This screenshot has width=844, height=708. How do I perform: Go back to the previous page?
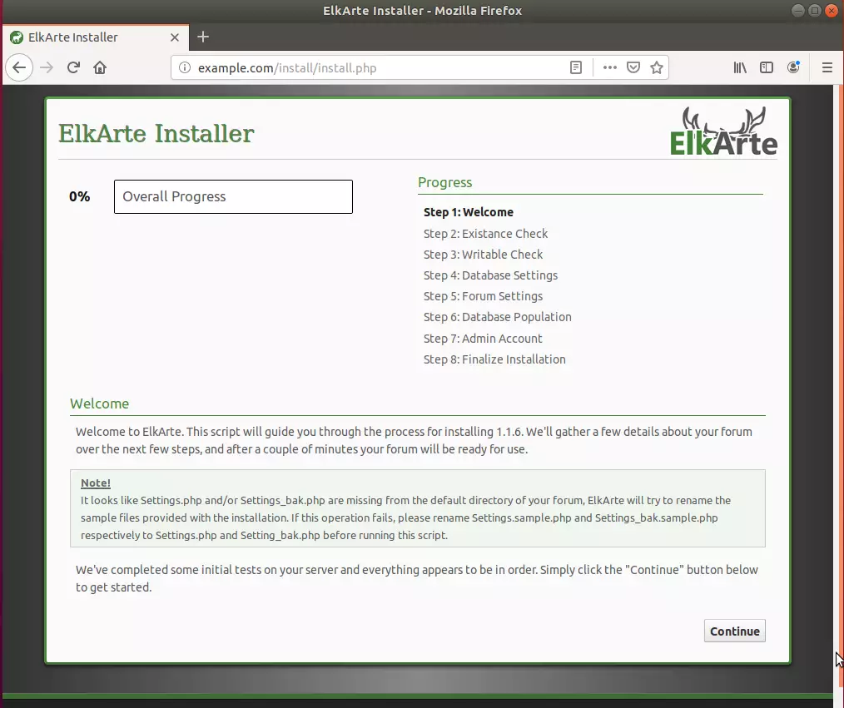[x=19, y=67]
